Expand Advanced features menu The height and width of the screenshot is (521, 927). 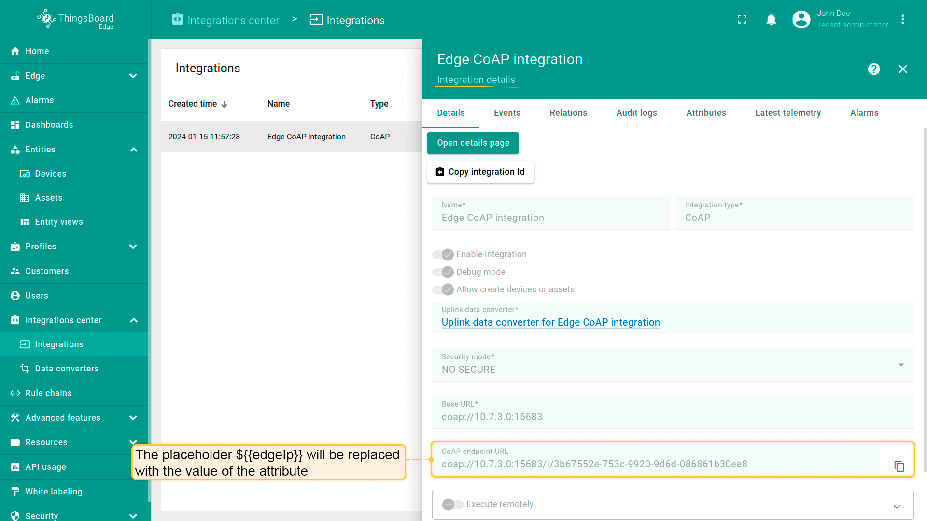pyautogui.click(x=133, y=418)
